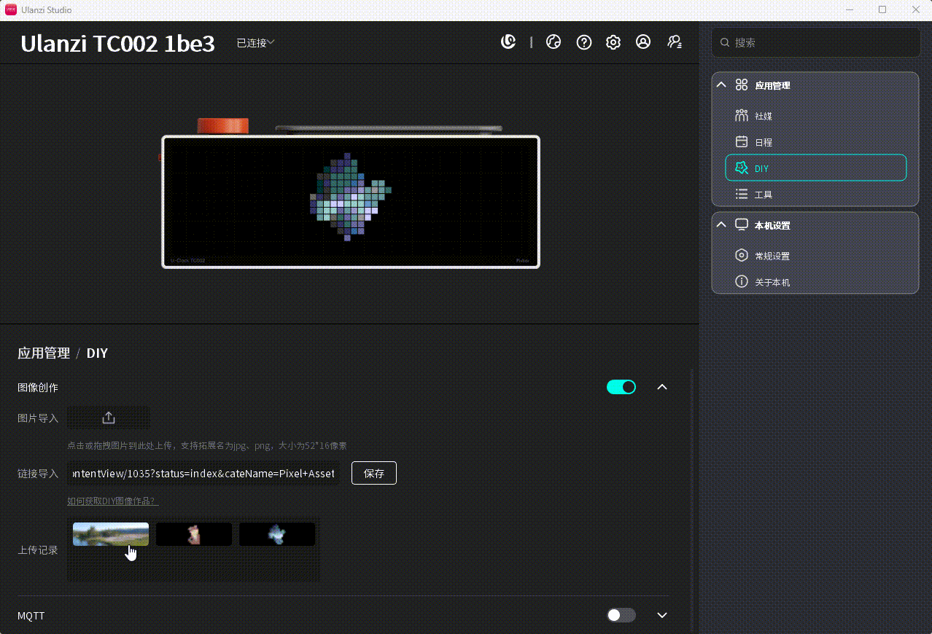Click the 常规设置 hexagon icon
Viewport: 932px width, 634px height.
(742, 255)
